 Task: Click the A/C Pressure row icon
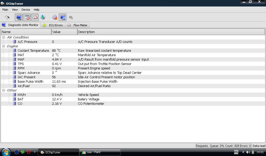pyautogui.click(x=15, y=42)
